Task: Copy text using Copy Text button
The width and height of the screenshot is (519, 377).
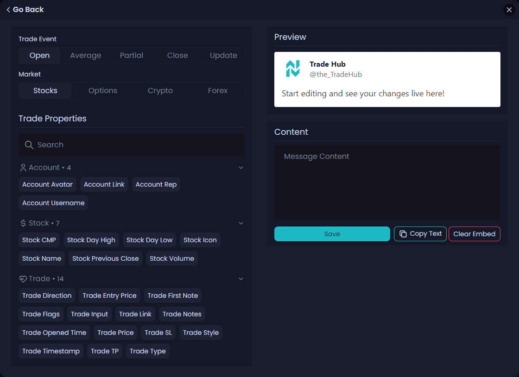Action: pos(420,234)
